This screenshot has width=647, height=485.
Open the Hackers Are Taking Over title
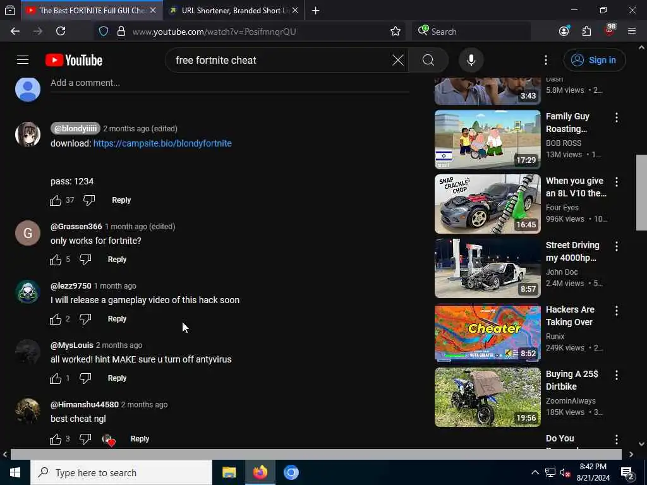570,316
